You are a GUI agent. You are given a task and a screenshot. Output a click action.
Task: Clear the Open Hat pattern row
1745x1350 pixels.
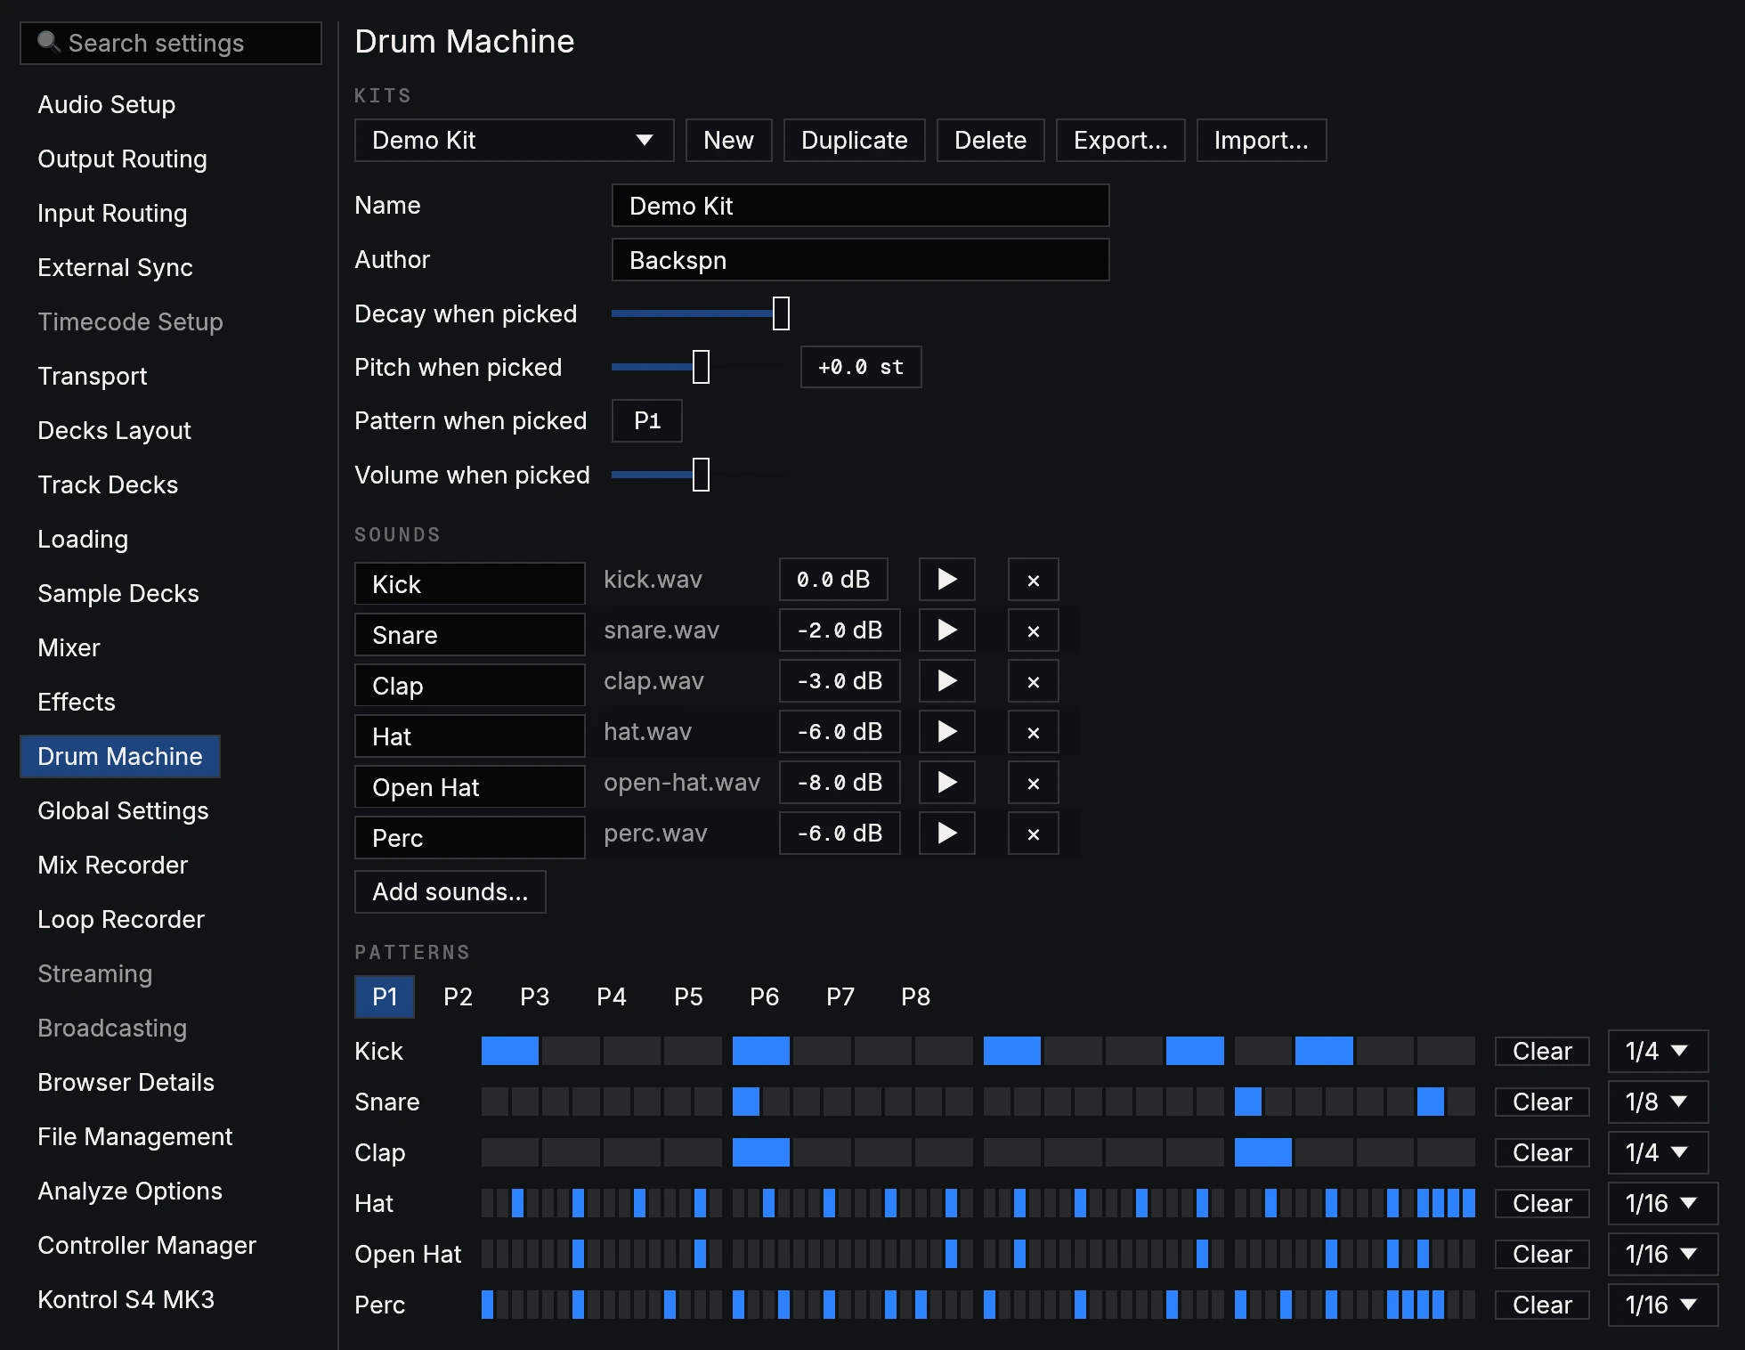coord(1542,1254)
